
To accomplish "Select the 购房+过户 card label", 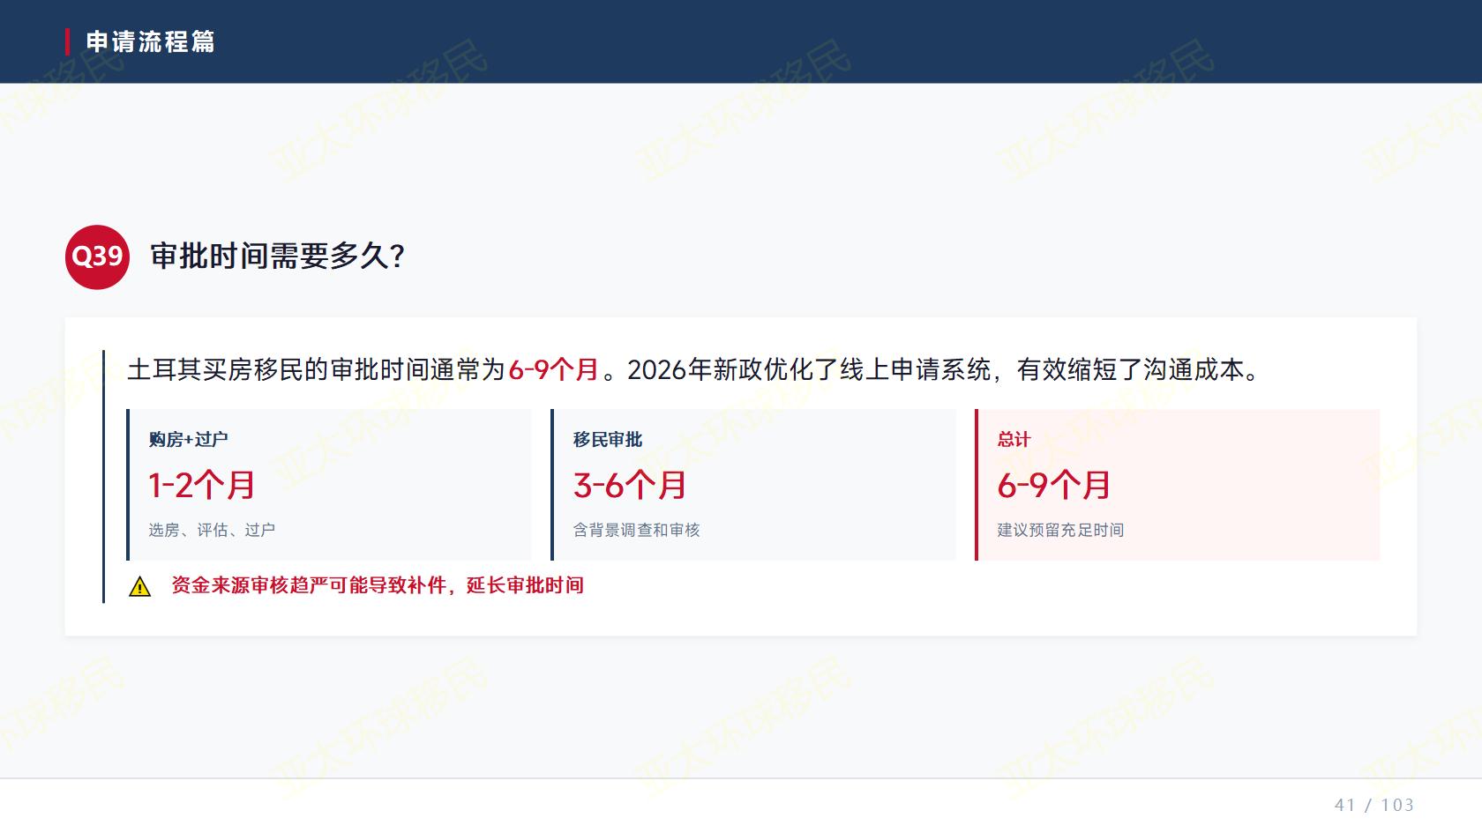I will (x=188, y=439).
